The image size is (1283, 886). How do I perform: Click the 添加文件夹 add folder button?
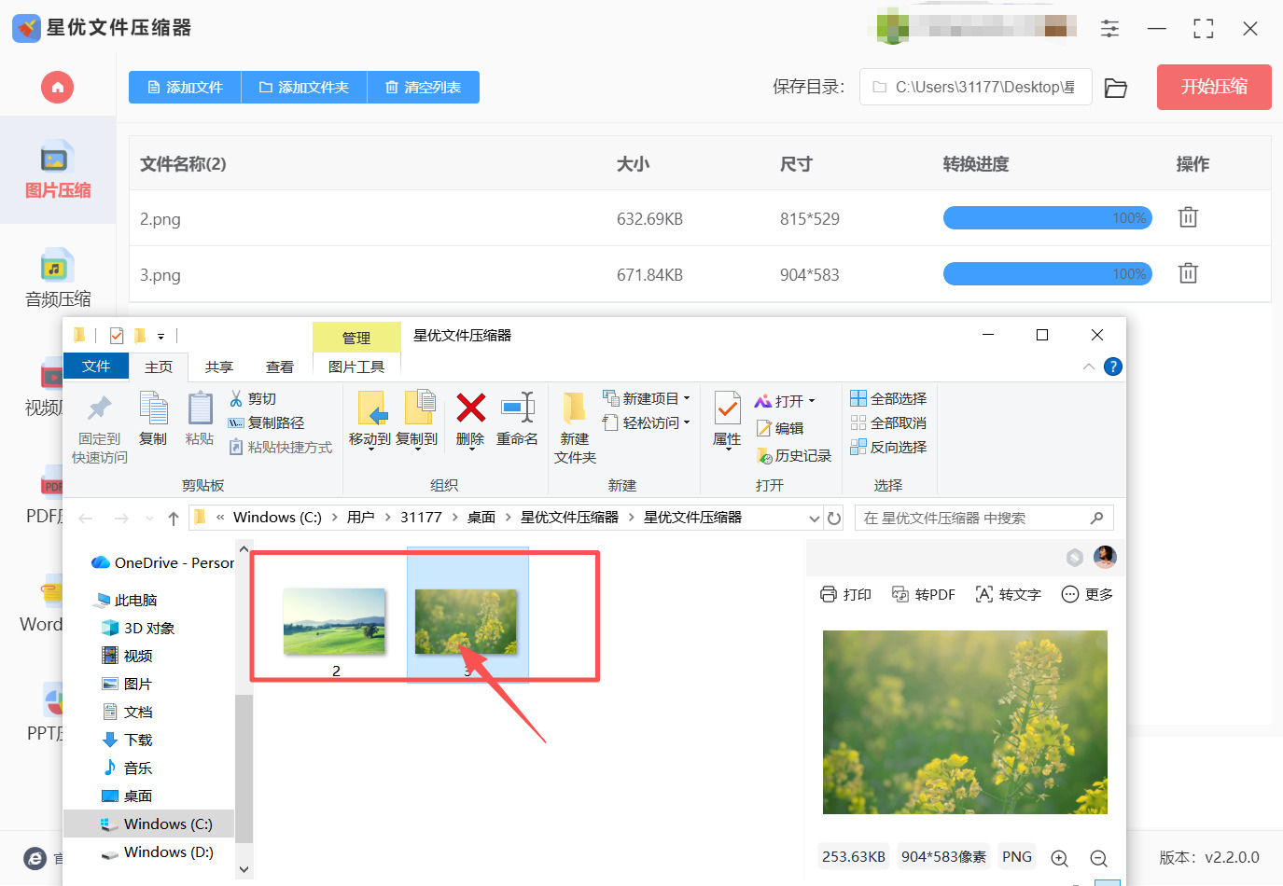click(304, 88)
